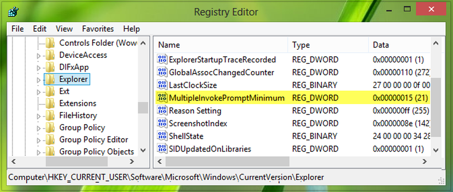Click the tree pane scroll up arrow

[143, 43]
